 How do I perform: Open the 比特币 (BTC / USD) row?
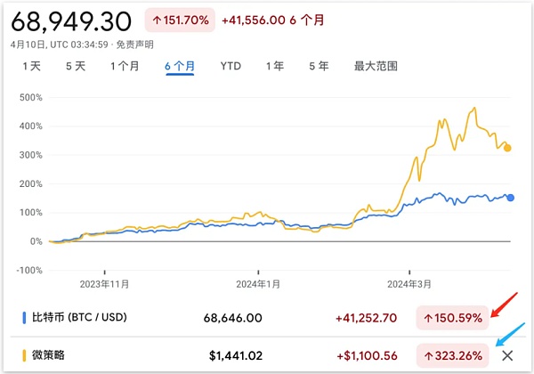[x=78, y=317]
